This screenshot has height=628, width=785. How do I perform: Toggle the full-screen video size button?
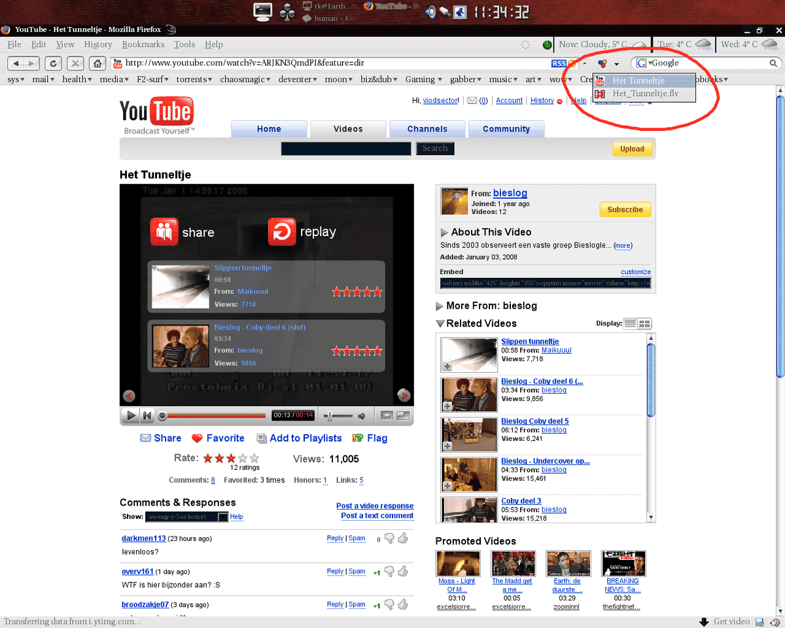click(403, 415)
